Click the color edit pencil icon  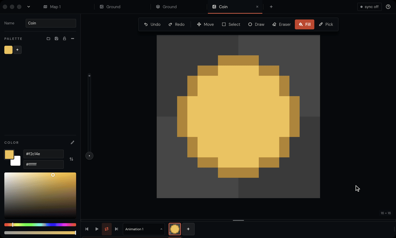[72, 142]
